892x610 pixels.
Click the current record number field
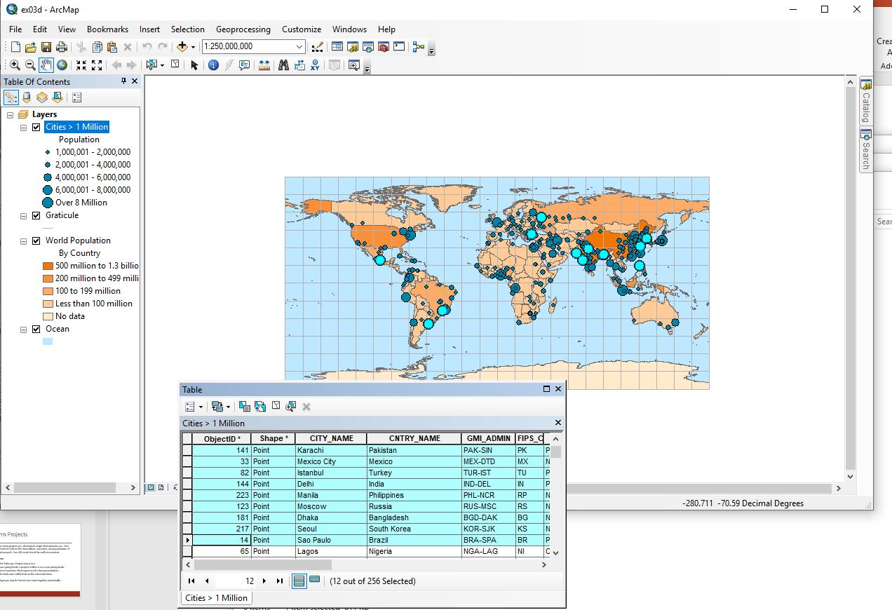tap(236, 581)
